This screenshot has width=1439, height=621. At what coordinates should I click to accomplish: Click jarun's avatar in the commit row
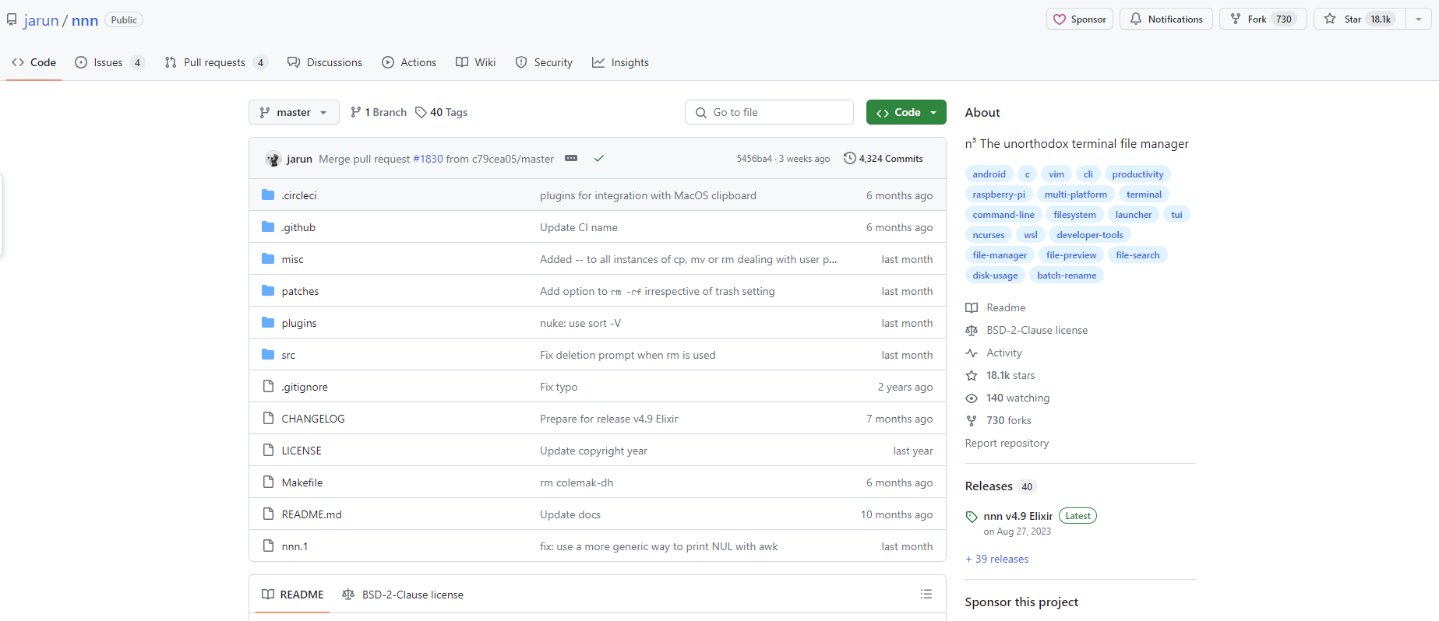(x=273, y=159)
